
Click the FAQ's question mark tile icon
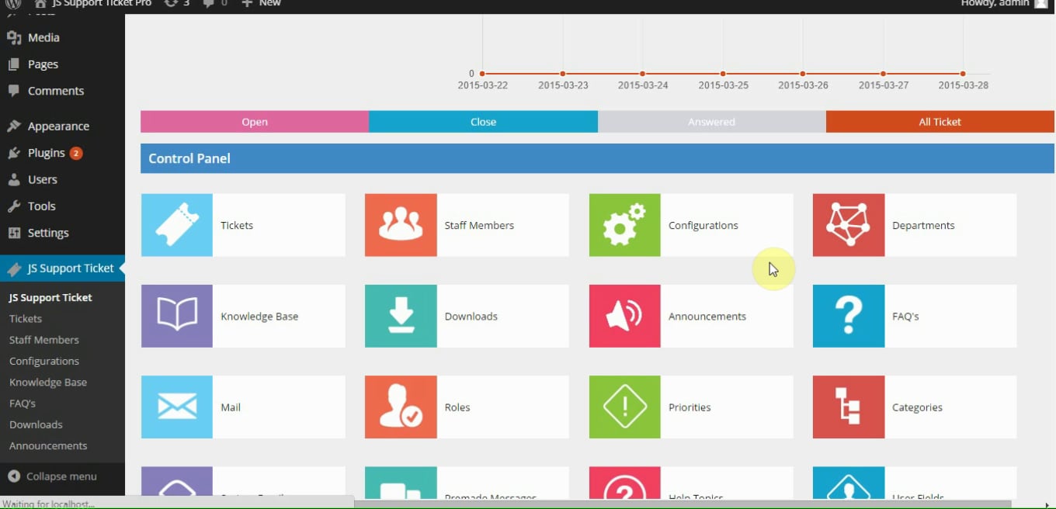(x=849, y=316)
